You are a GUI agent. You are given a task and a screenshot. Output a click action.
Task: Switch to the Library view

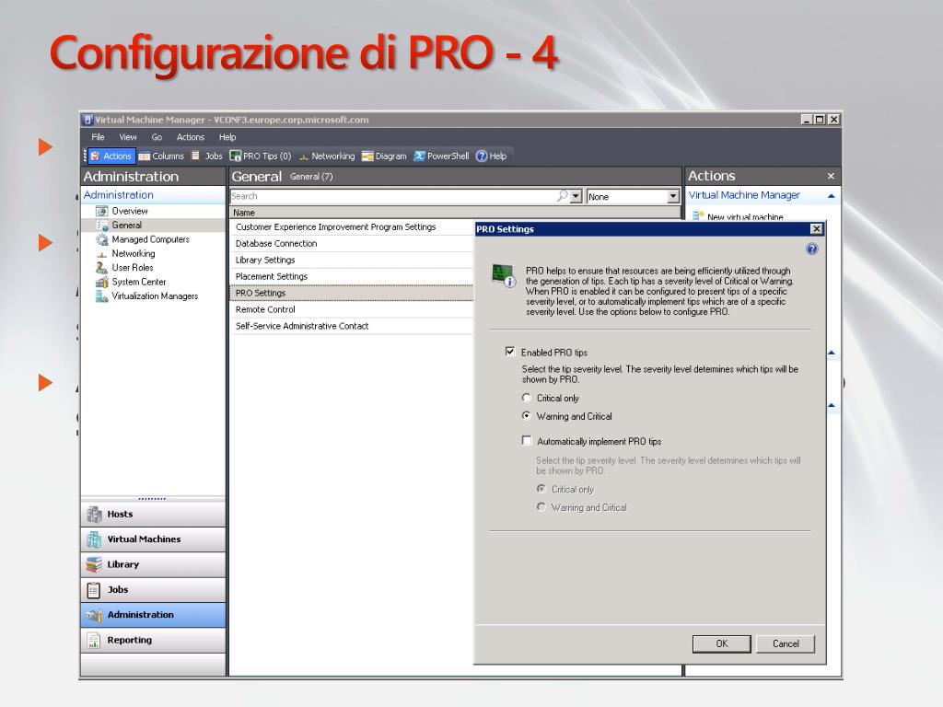(x=154, y=565)
